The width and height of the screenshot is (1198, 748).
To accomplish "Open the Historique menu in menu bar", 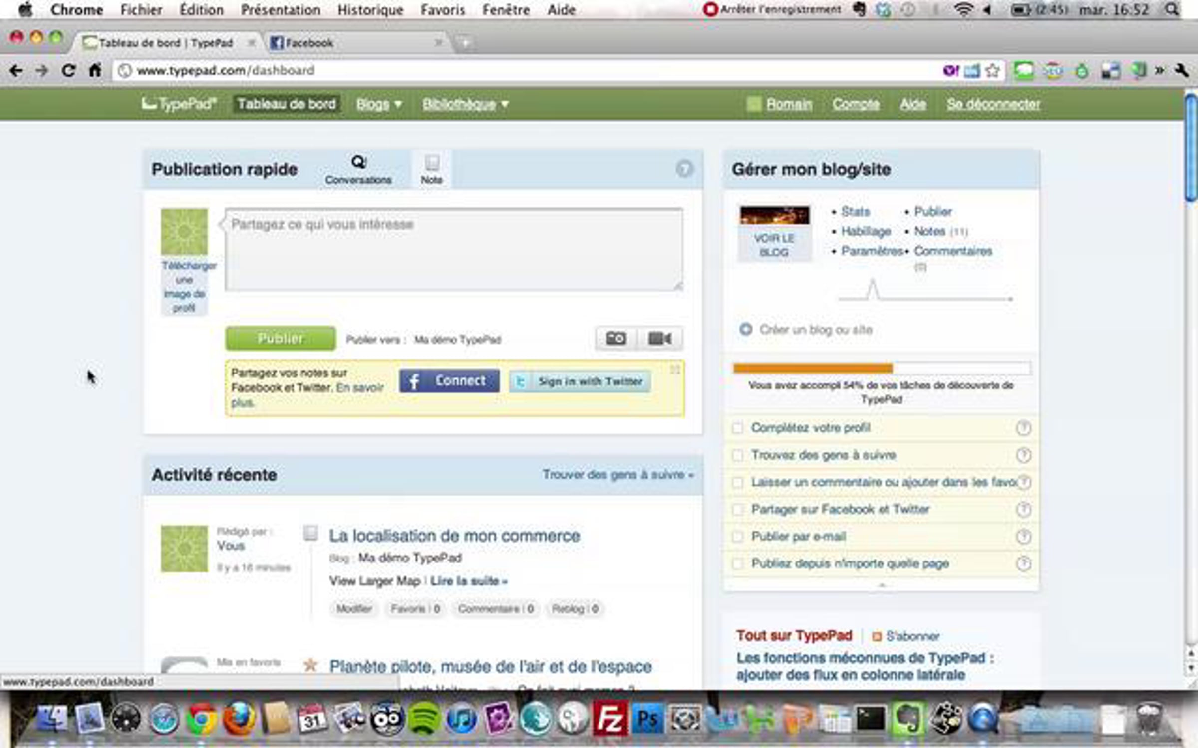I will [x=370, y=10].
